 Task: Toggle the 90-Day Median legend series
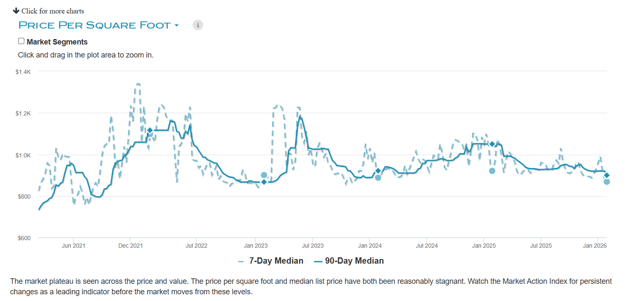click(354, 261)
